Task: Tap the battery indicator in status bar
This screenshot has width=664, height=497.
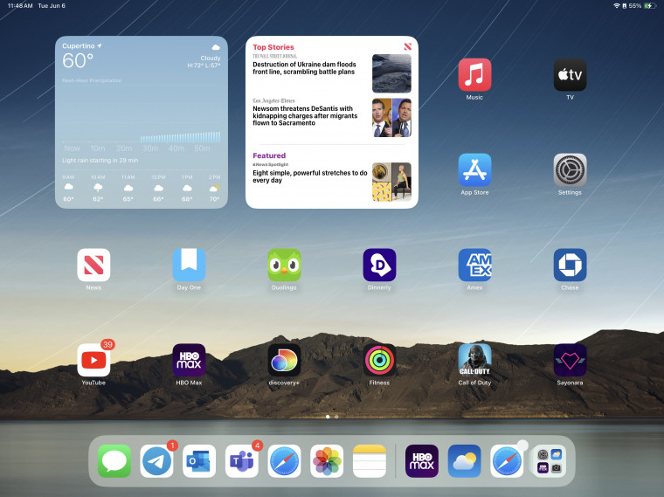Action: tap(650, 6)
